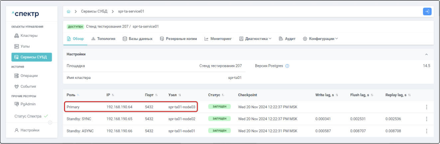Image resolution: width=440 pixels, height=144 pixels.
Task: Expand the Диагностика dropdown tab
Action: pos(255,39)
